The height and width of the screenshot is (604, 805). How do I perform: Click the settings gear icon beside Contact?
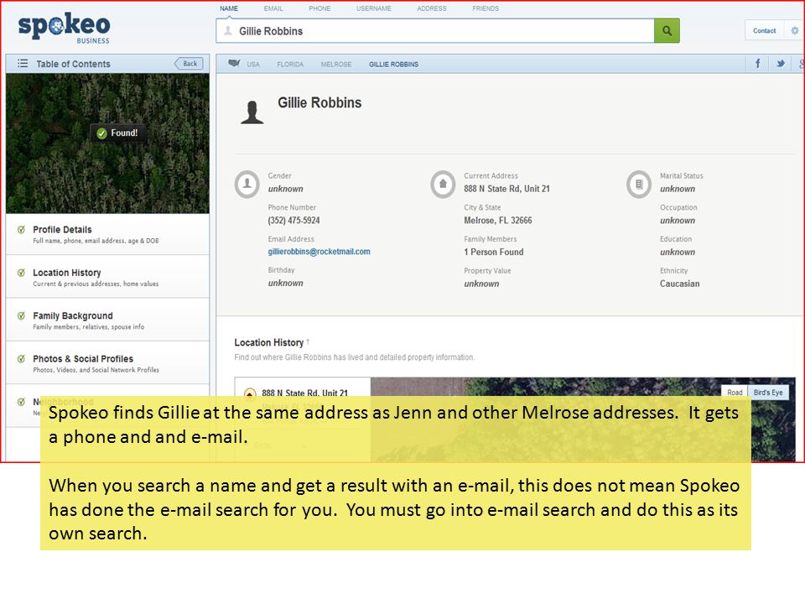795,31
